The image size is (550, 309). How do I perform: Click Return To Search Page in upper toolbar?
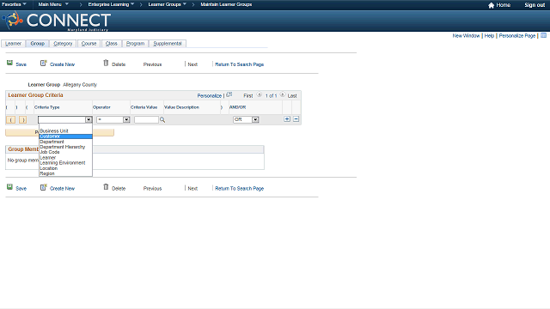(x=239, y=64)
